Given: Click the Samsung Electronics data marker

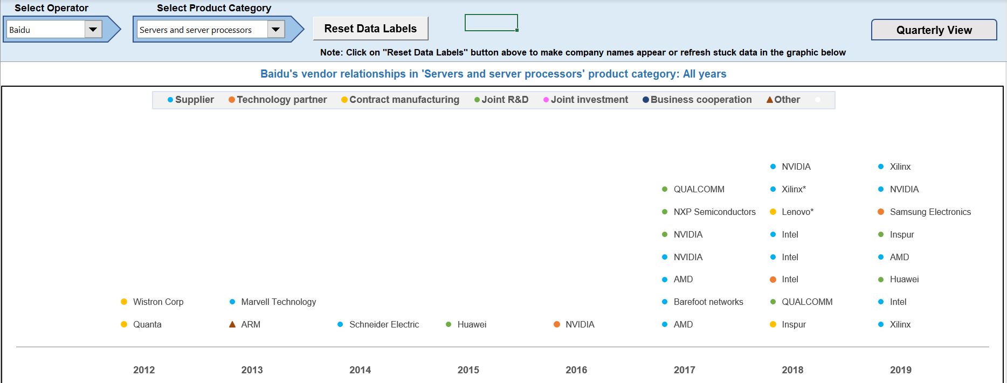Looking at the screenshot, I should coord(881,212).
